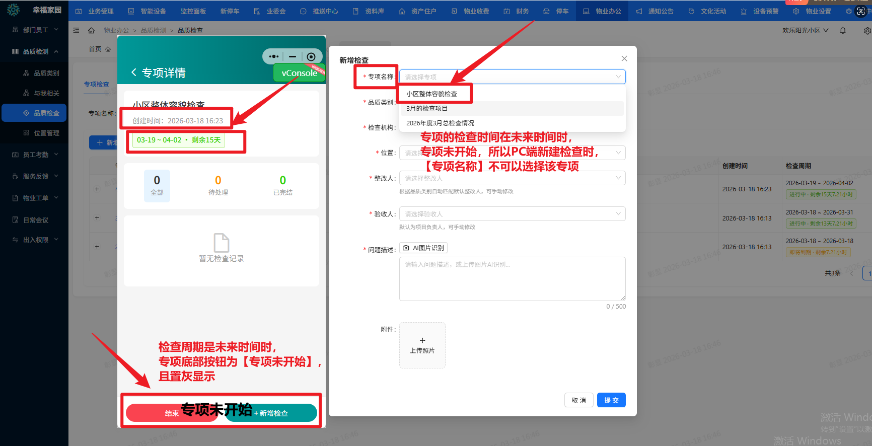
Task: Click the 品质检测 breadcrumb link
Action: [154, 30]
